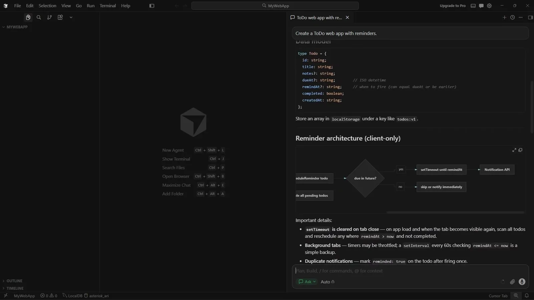Click the MyWebApp command search box
This screenshot has height=300, width=534.
tap(275, 6)
